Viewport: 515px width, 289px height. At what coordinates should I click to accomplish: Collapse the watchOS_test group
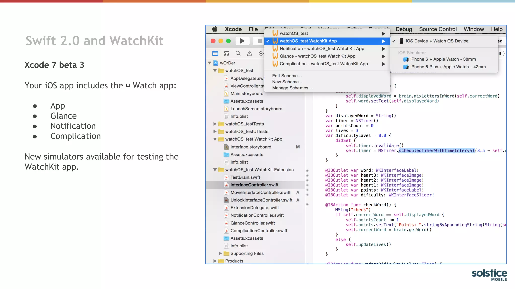coord(215,71)
